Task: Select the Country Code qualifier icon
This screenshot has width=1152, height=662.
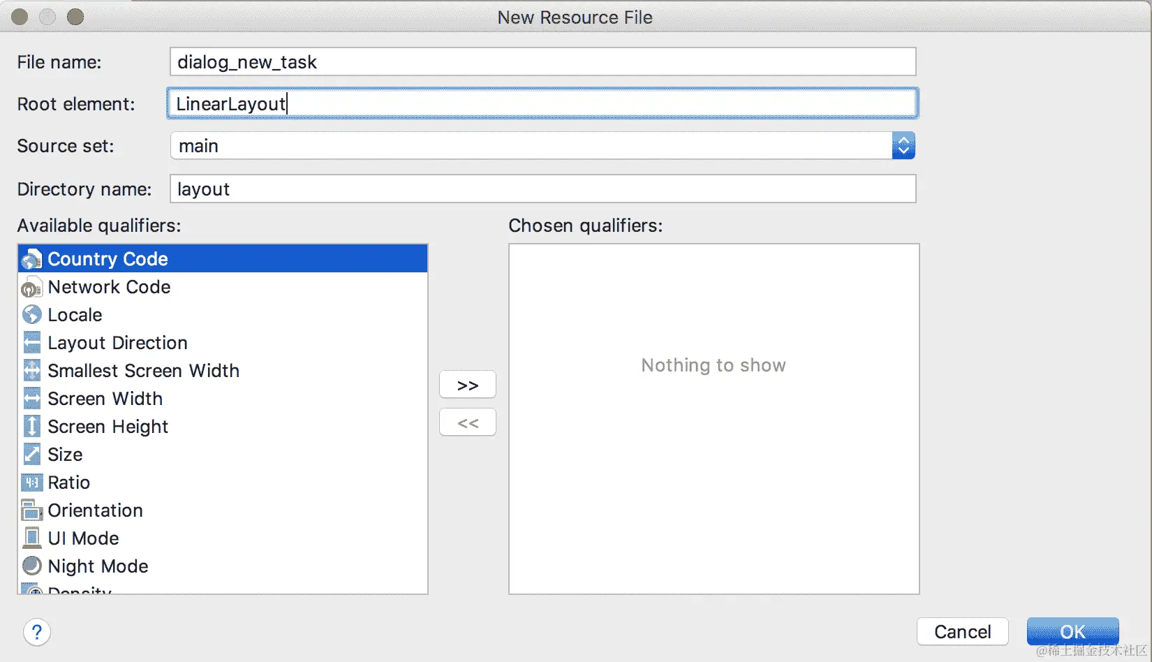Action: [31, 259]
